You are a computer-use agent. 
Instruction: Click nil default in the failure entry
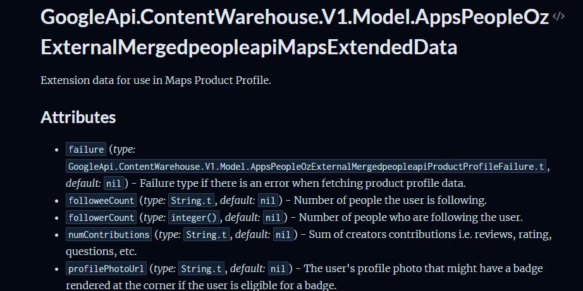[114, 184]
